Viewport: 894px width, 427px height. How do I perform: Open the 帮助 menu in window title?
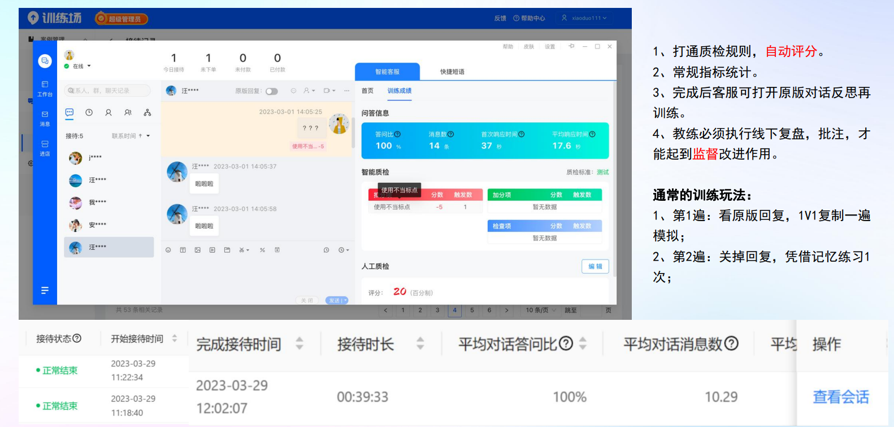click(508, 47)
